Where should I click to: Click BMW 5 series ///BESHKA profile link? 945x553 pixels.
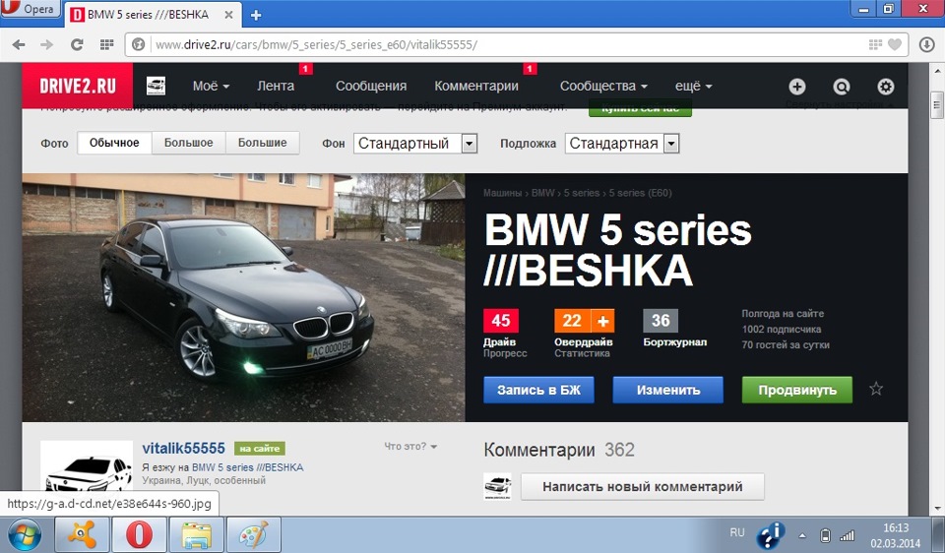coord(248,467)
